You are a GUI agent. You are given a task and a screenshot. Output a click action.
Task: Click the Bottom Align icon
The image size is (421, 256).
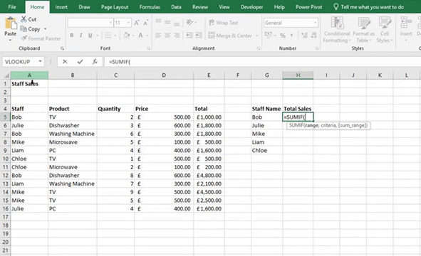pos(177,23)
